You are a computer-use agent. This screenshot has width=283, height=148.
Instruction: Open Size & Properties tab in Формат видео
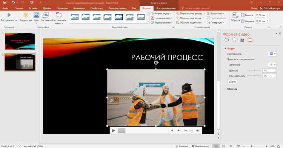coord(242,40)
